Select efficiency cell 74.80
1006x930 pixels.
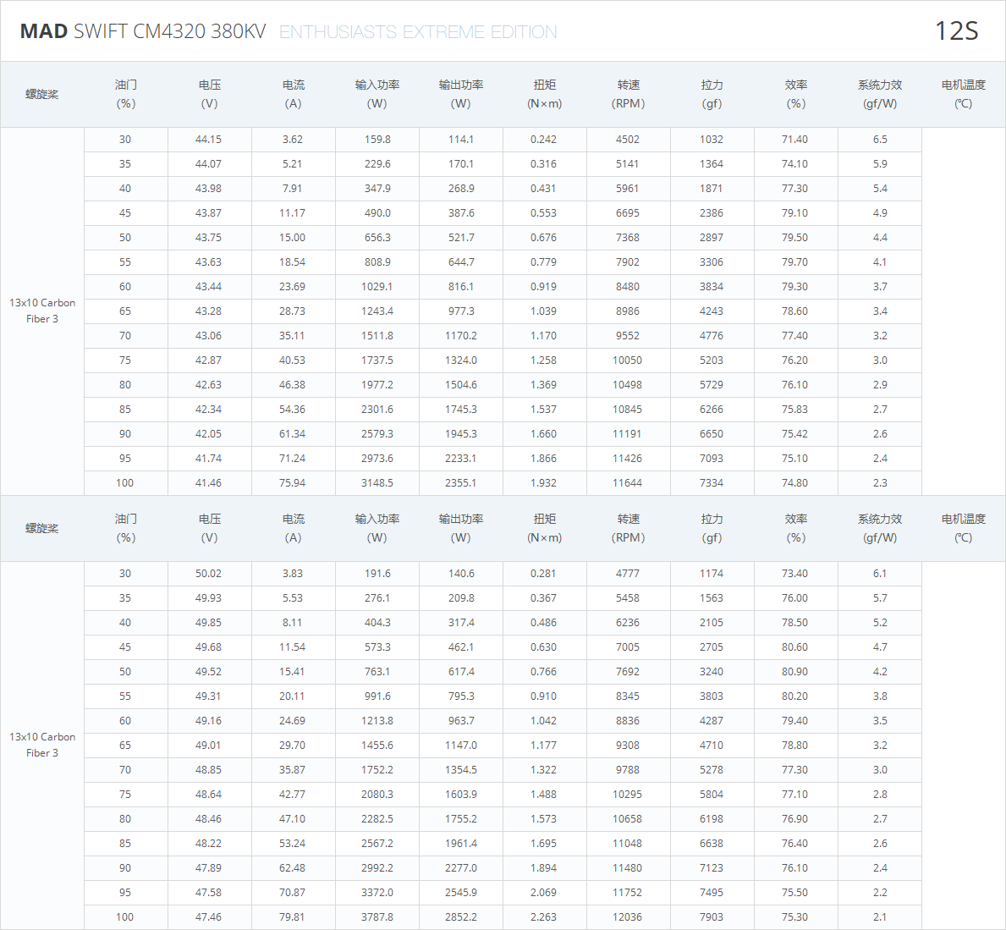(x=795, y=483)
